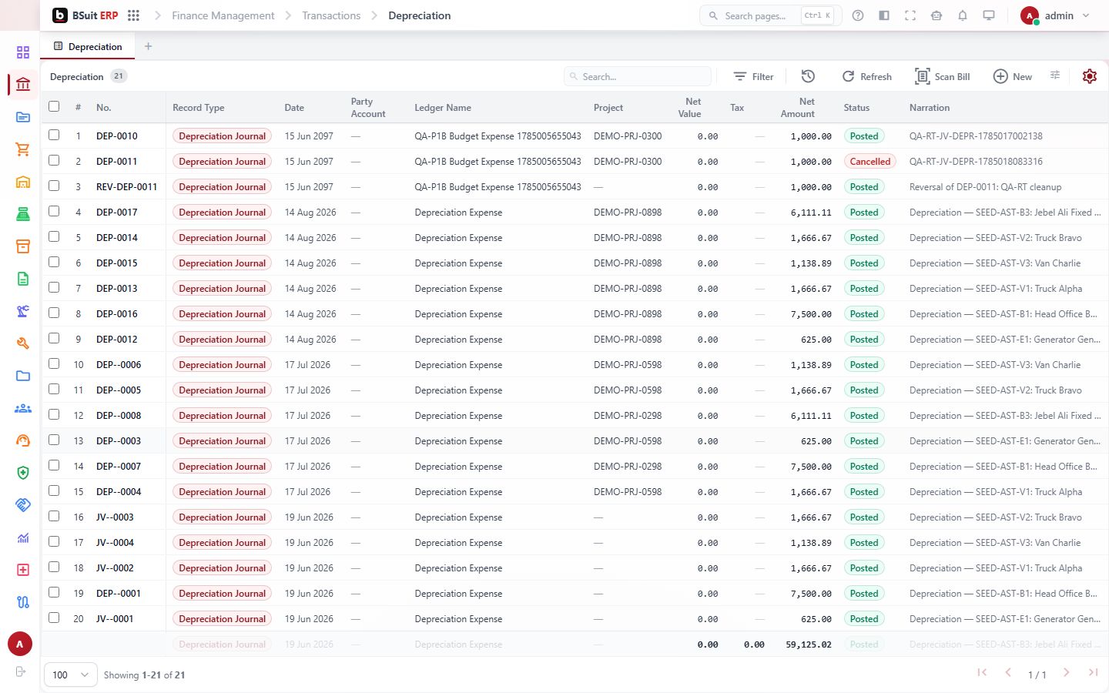Open the analytics chart icon in sidebar
The image size is (1109, 693).
click(x=23, y=537)
